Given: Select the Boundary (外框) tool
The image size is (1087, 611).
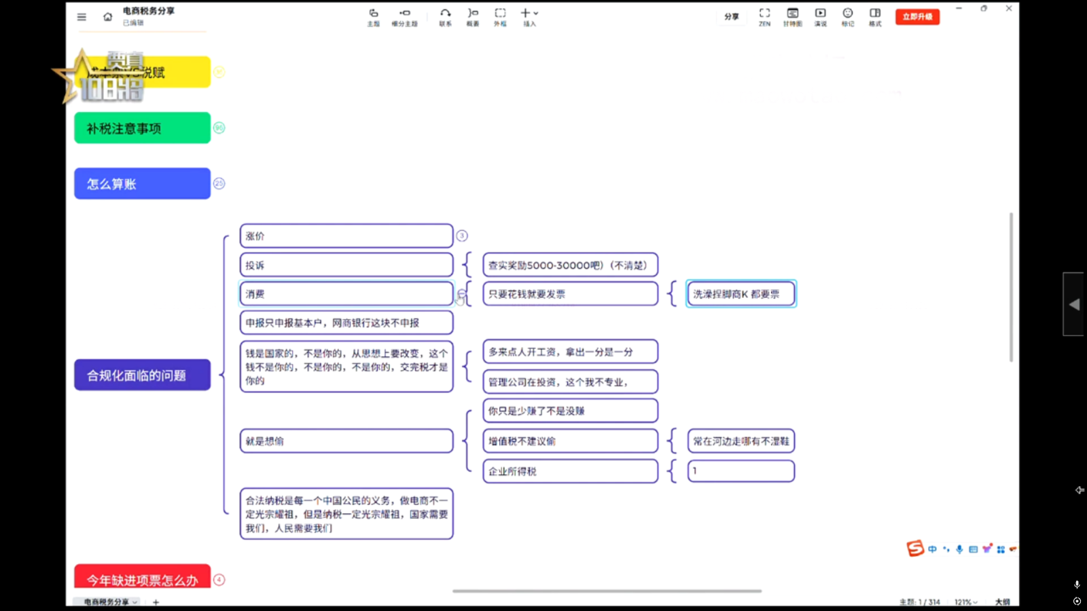Looking at the screenshot, I should click(x=500, y=16).
